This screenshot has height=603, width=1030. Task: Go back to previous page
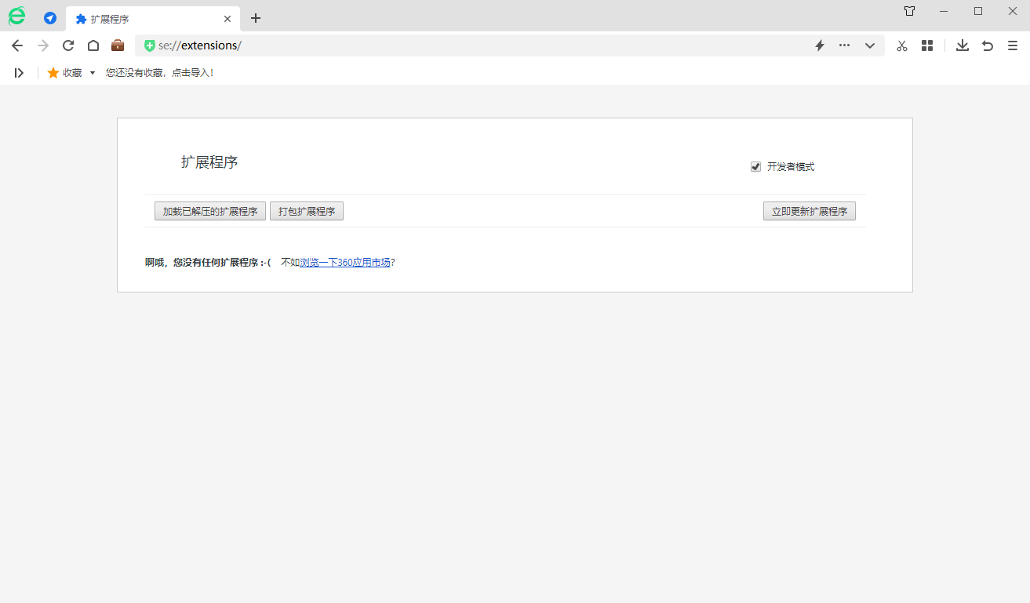coord(17,45)
